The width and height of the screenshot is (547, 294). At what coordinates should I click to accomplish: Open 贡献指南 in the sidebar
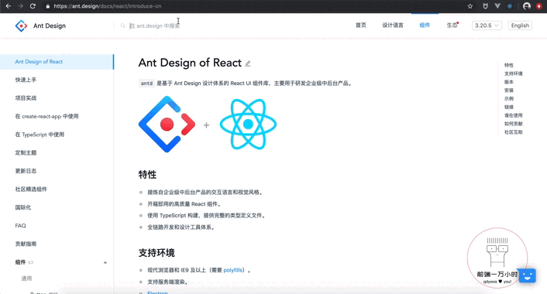26,244
